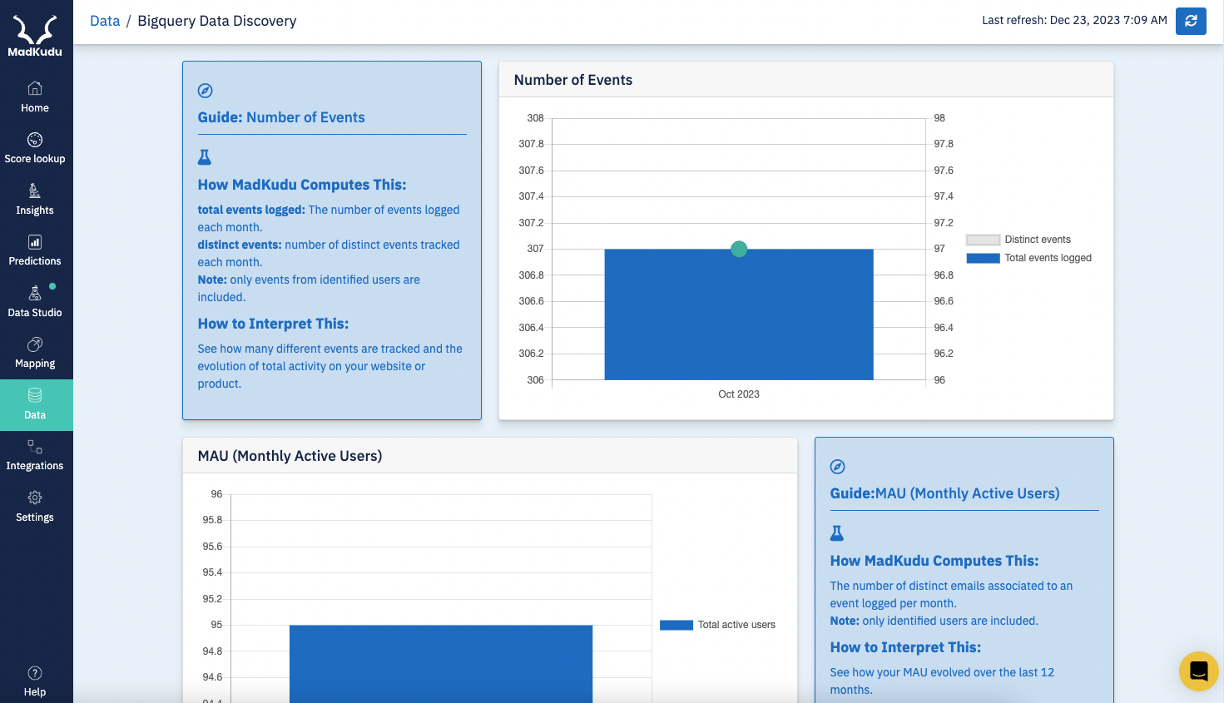1224x703 pixels.
Task: Click the MadKudu logo
Action: coord(35,37)
